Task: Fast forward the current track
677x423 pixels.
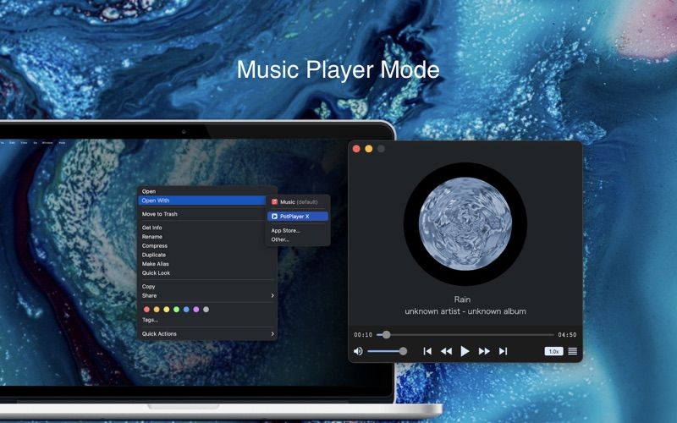Action: [484, 351]
